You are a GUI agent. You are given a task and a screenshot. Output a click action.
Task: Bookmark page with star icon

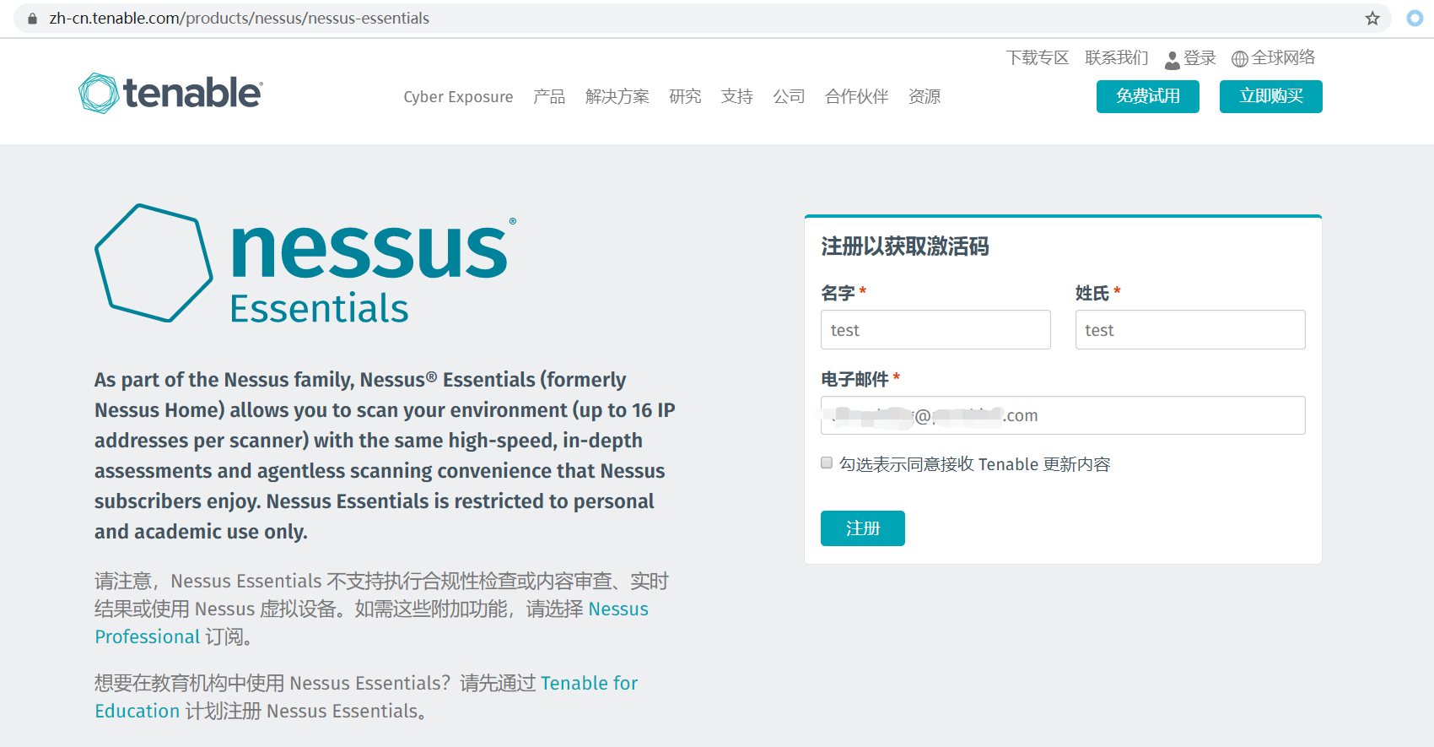coord(1372,19)
